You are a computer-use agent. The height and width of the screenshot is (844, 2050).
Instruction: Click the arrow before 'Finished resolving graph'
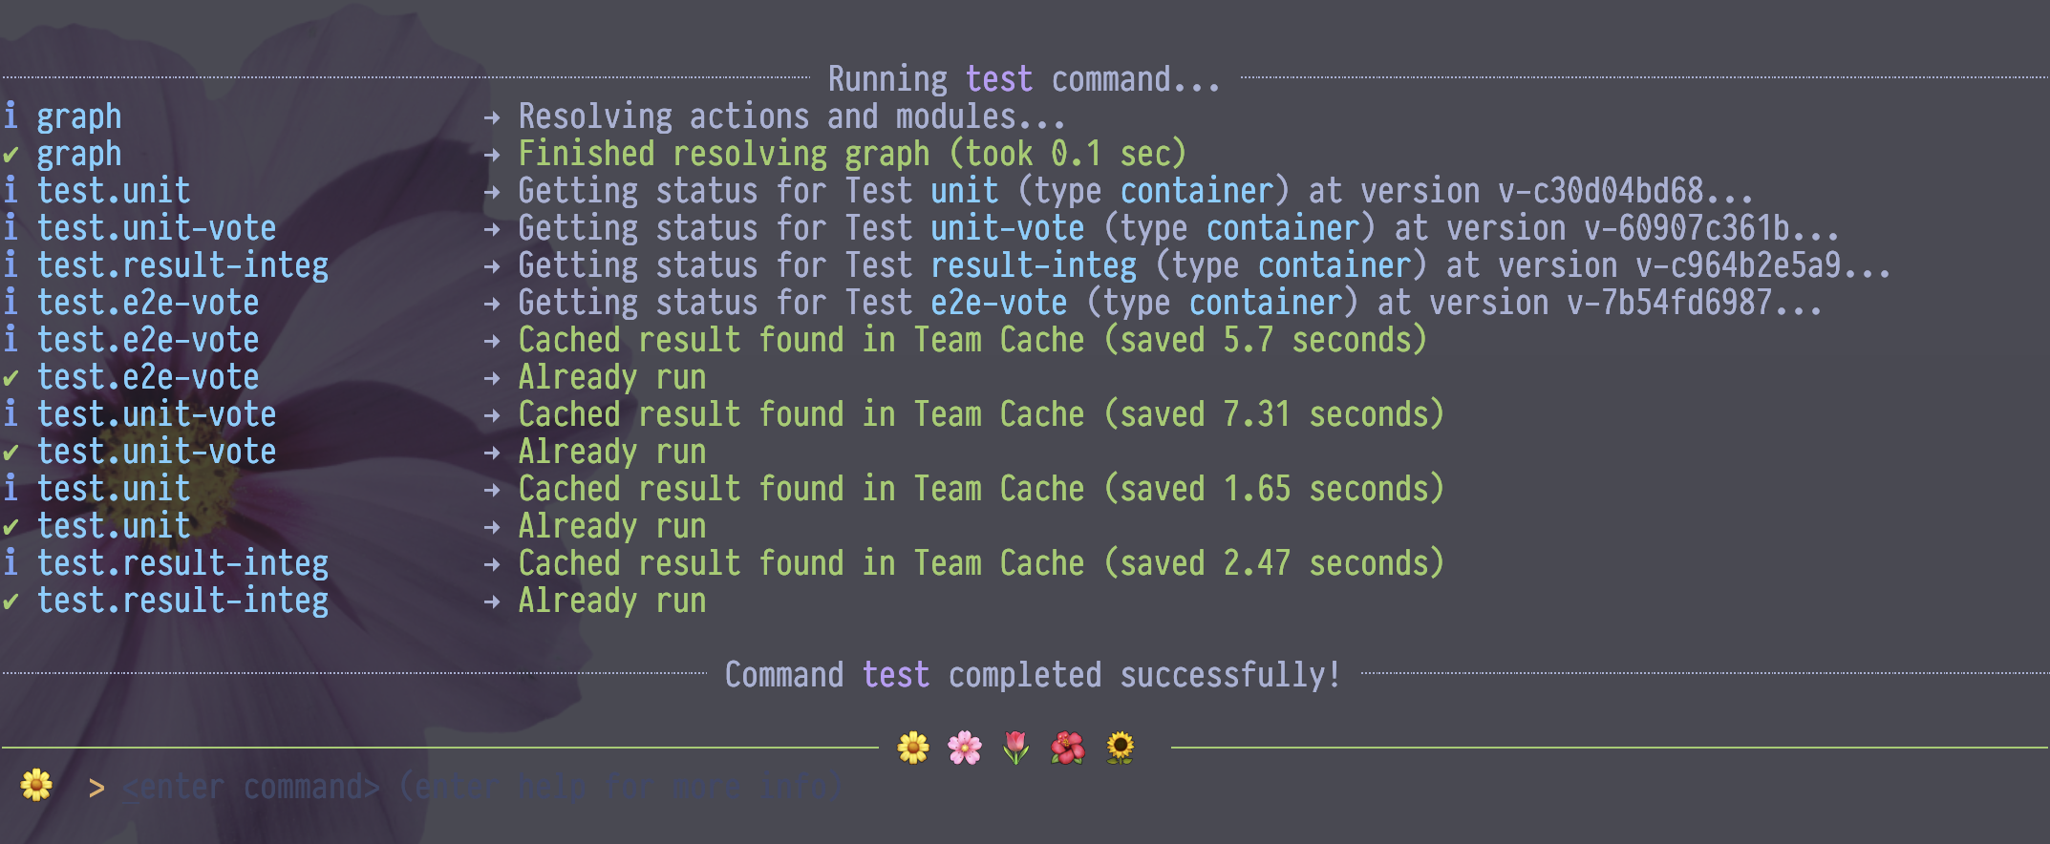[x=492, y=155]
